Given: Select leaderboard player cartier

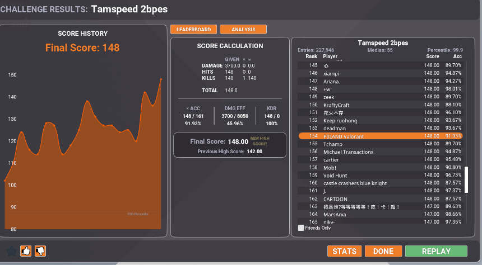Looking at the screenshot, I should pyautogui.click(x=381, y=159).
